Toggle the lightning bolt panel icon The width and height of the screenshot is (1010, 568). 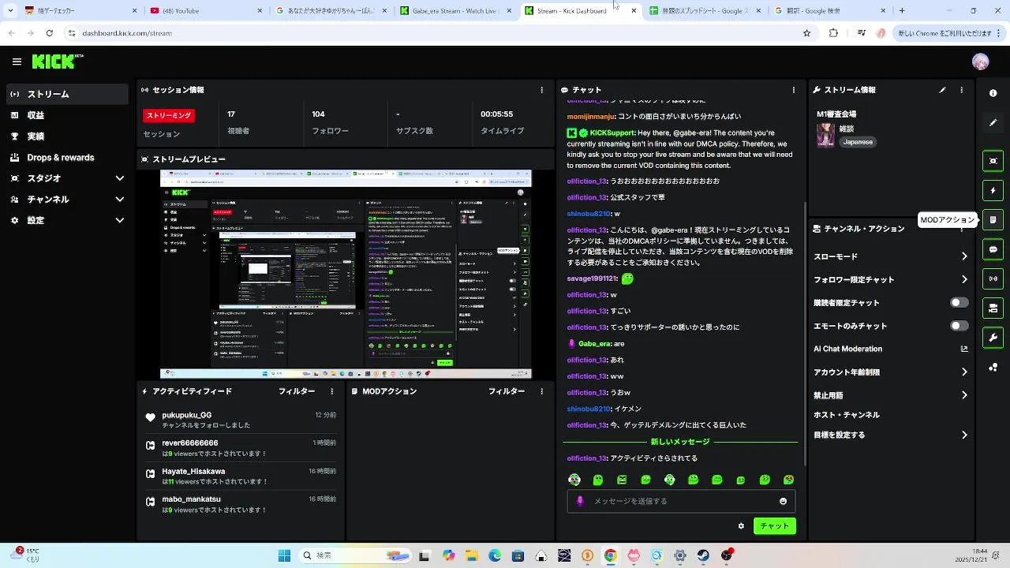[x=993, y=190]
